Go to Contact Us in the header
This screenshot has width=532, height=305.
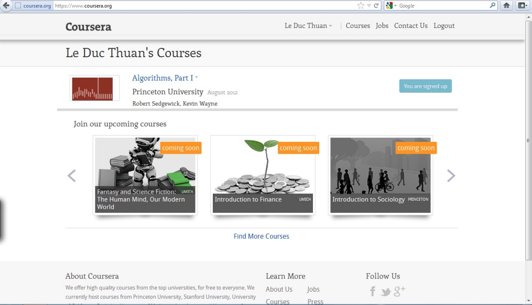point(411,26)
